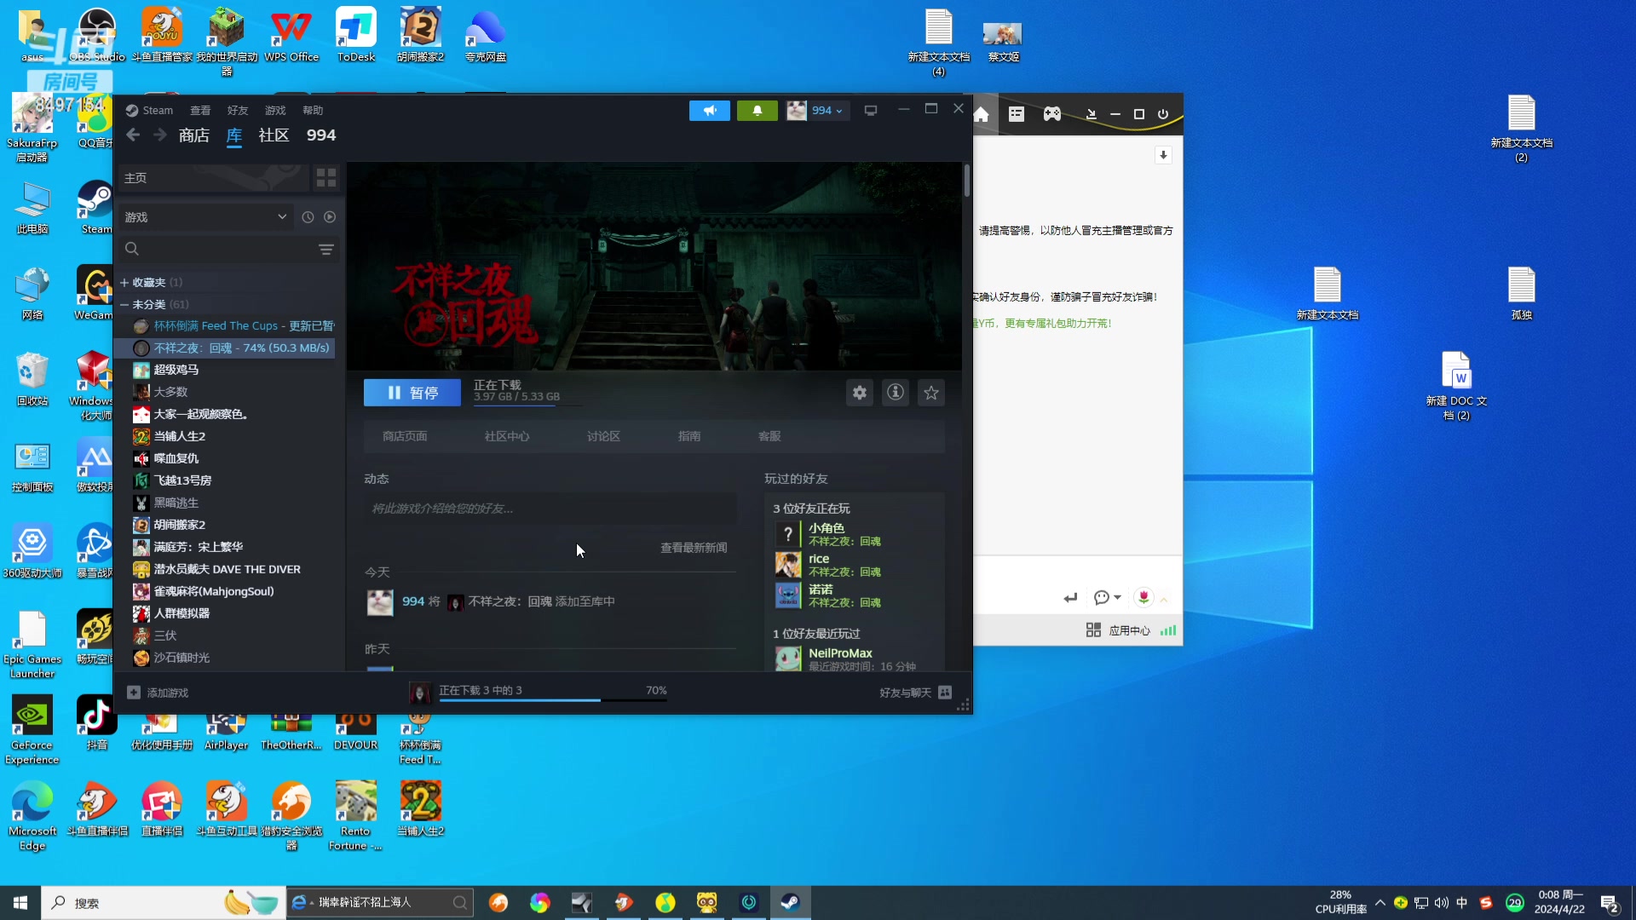Open the game settings gear icon
The image size is (1636, 920).
[x=859, y=393]
